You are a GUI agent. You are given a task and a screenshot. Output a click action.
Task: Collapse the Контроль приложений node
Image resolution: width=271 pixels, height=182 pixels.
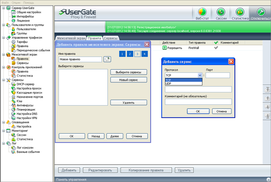[x=3, y=67]
